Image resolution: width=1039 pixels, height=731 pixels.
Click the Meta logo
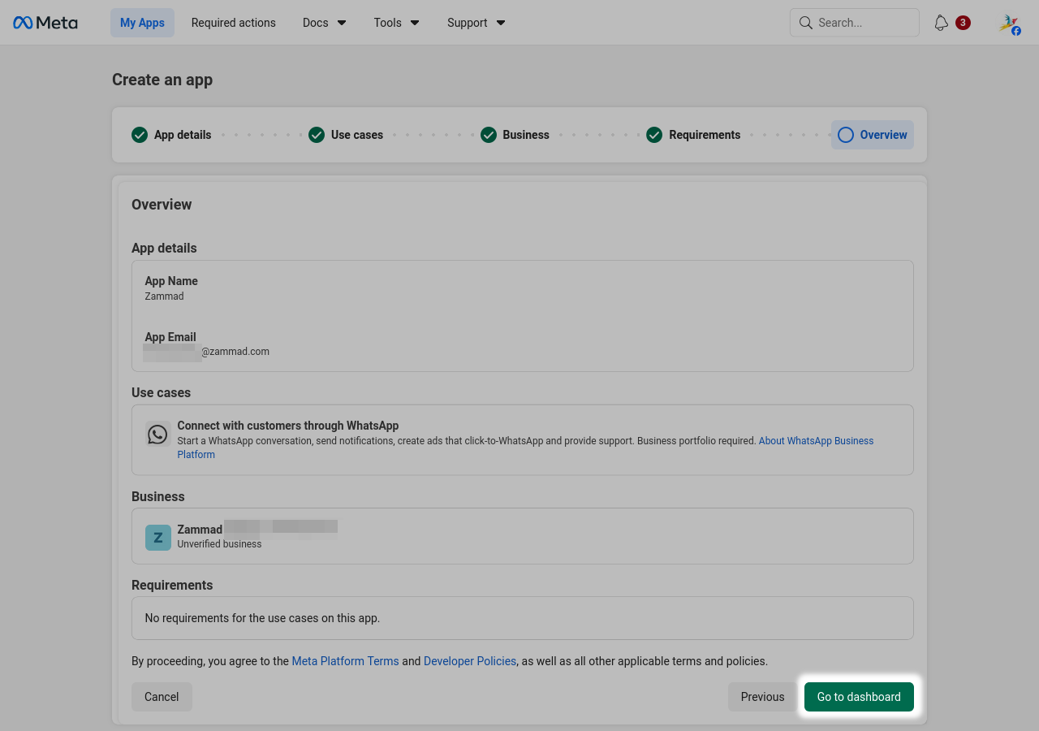click(45, 23)
